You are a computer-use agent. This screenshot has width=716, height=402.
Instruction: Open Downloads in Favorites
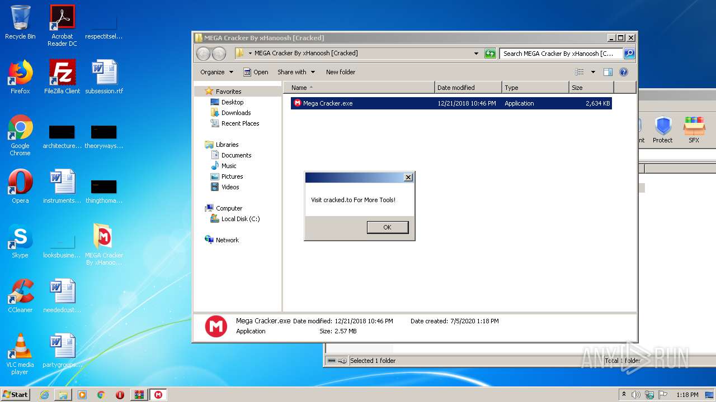[235, 113]
